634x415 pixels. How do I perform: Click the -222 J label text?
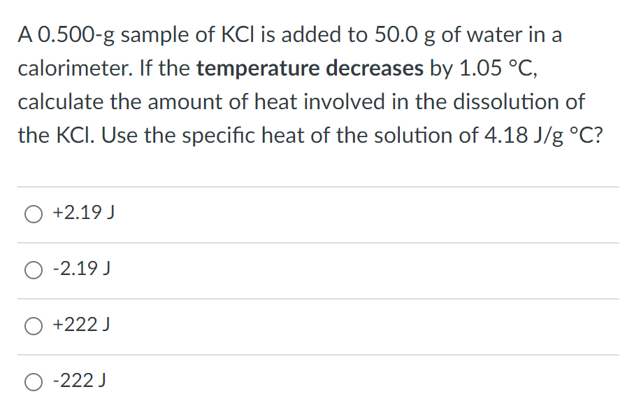tap(78, 380)
